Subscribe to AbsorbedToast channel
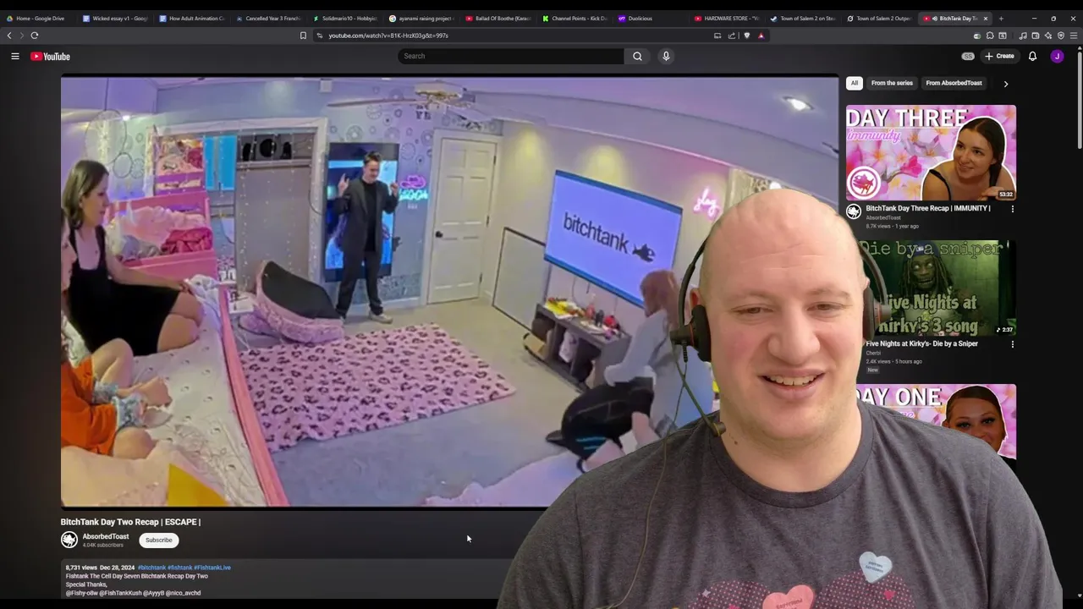The width and height of the screenshot is (1083, 609). click(158, 540)
